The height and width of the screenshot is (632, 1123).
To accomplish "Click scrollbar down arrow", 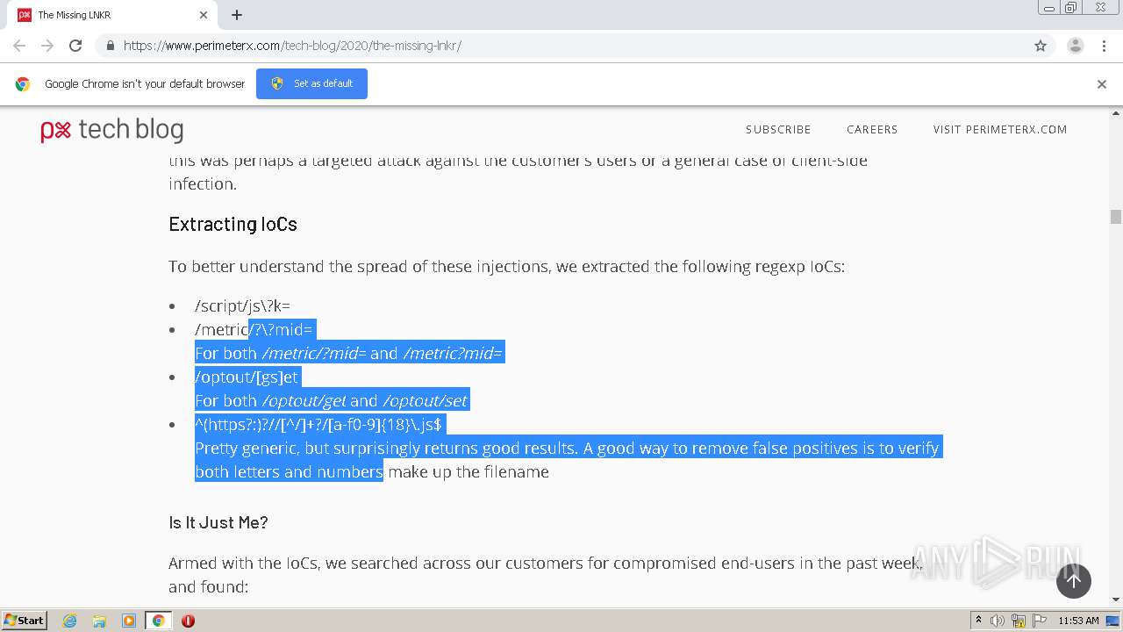I will (x=1116, y=600).
